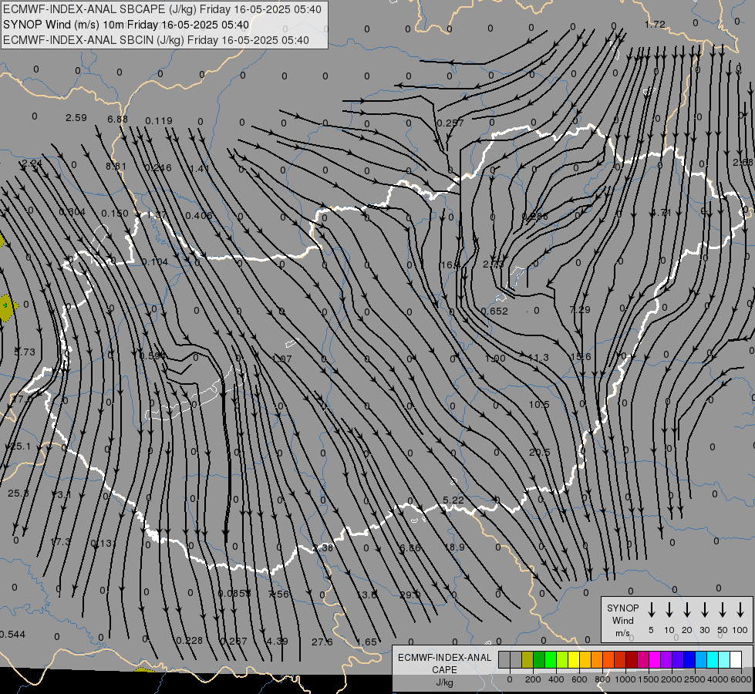
Task: Click the 600 tick label on CAPE scale
Action: (578, 679)
